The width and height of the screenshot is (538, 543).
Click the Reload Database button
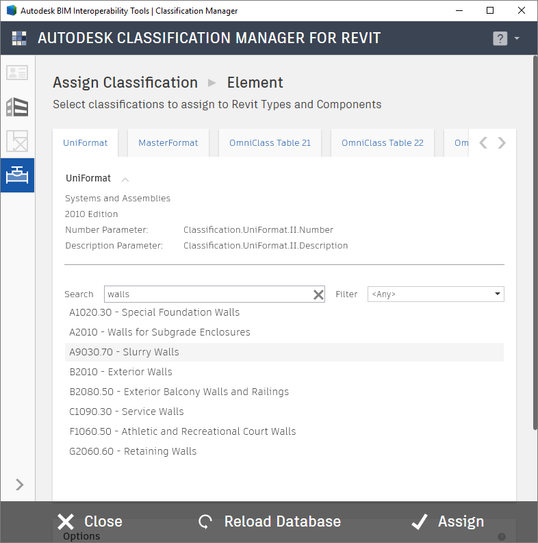pos(270,522)
